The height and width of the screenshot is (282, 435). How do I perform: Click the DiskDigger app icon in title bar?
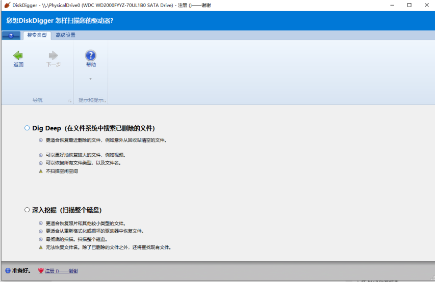7,5
